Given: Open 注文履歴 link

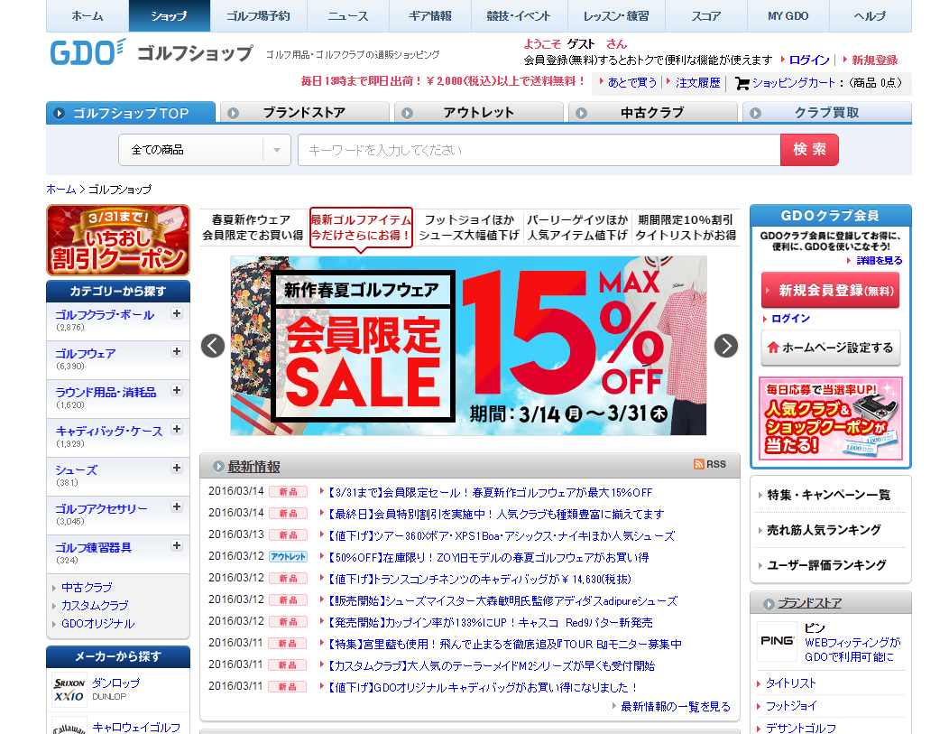Looking at the screenshot, I should (698, 83).
